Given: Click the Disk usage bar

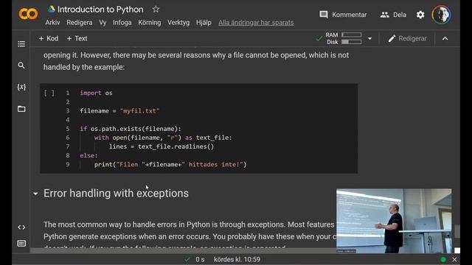Looking at the screenshot, I should pyautogui.click(x=351, y=42).
